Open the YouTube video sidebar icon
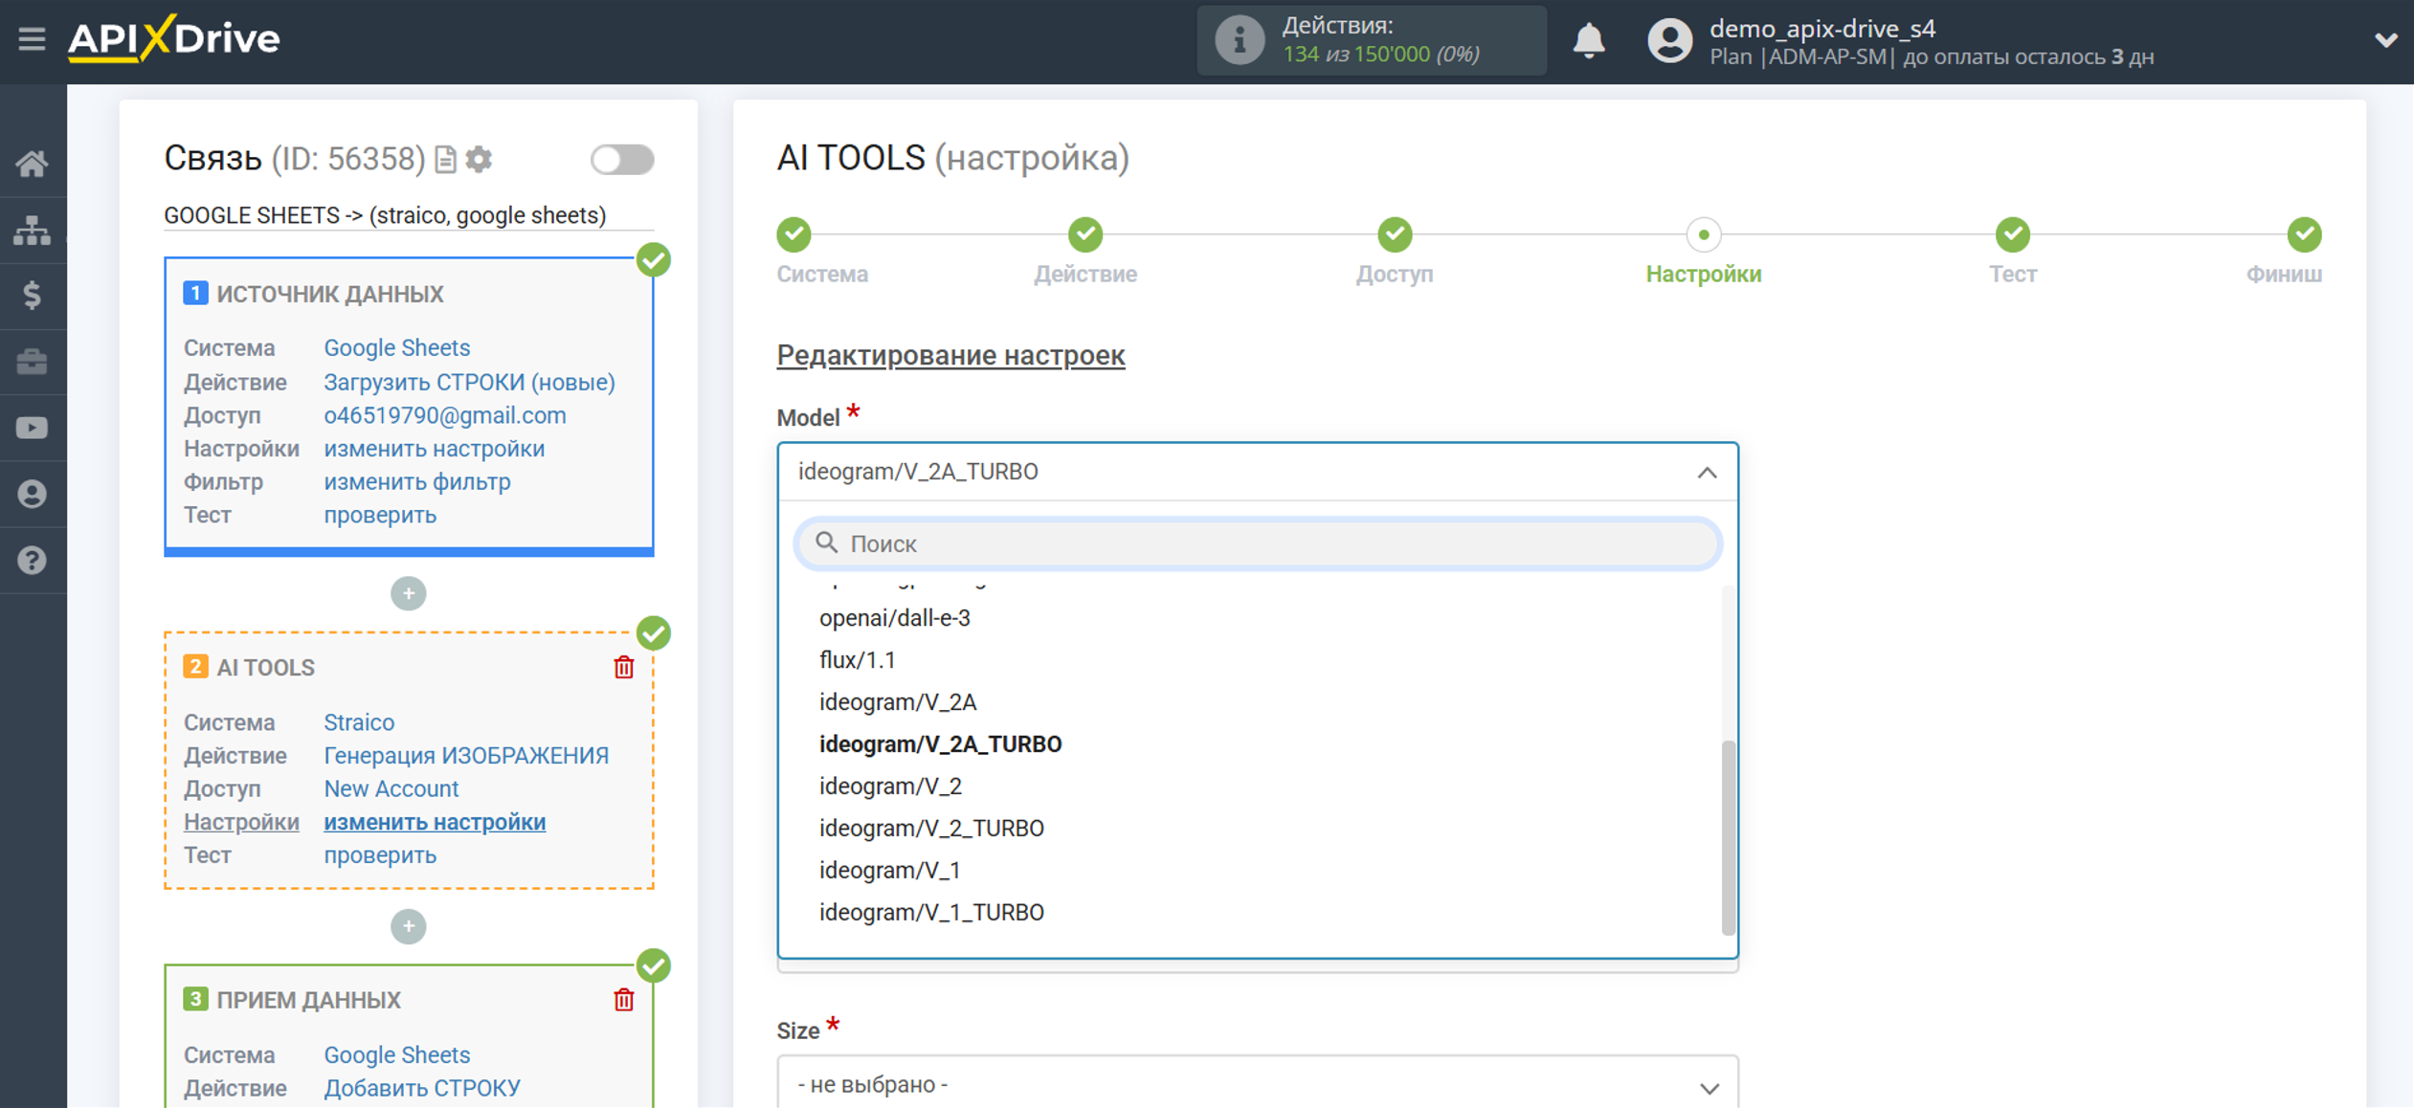 pyautogui.click(x=32, y=428)
